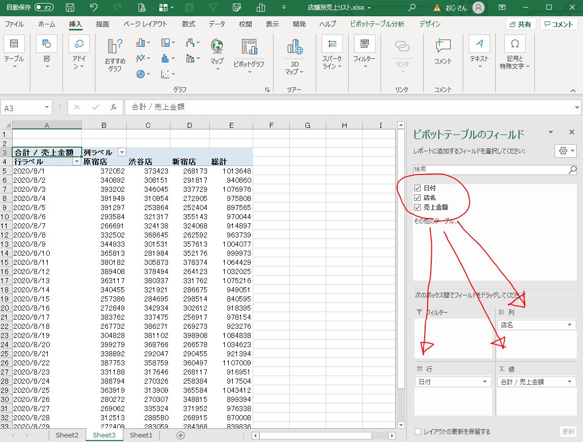Uncheck the 日付 field checkbox
The height and width of the screenshot is (442, 583).
[418, 188]
